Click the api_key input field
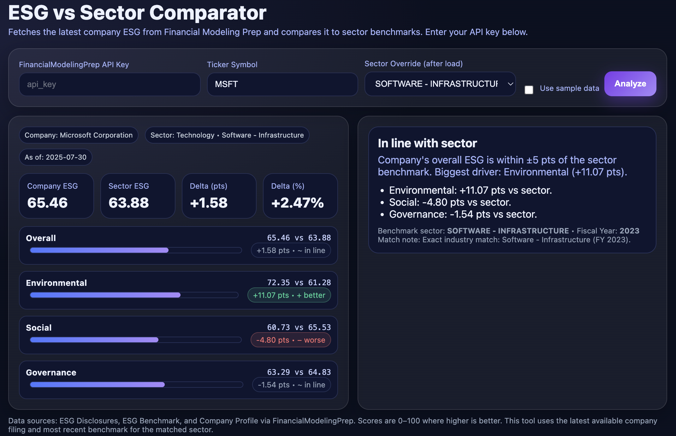The height and width of the screenshot is (436, 676). (x=110, y=84)
